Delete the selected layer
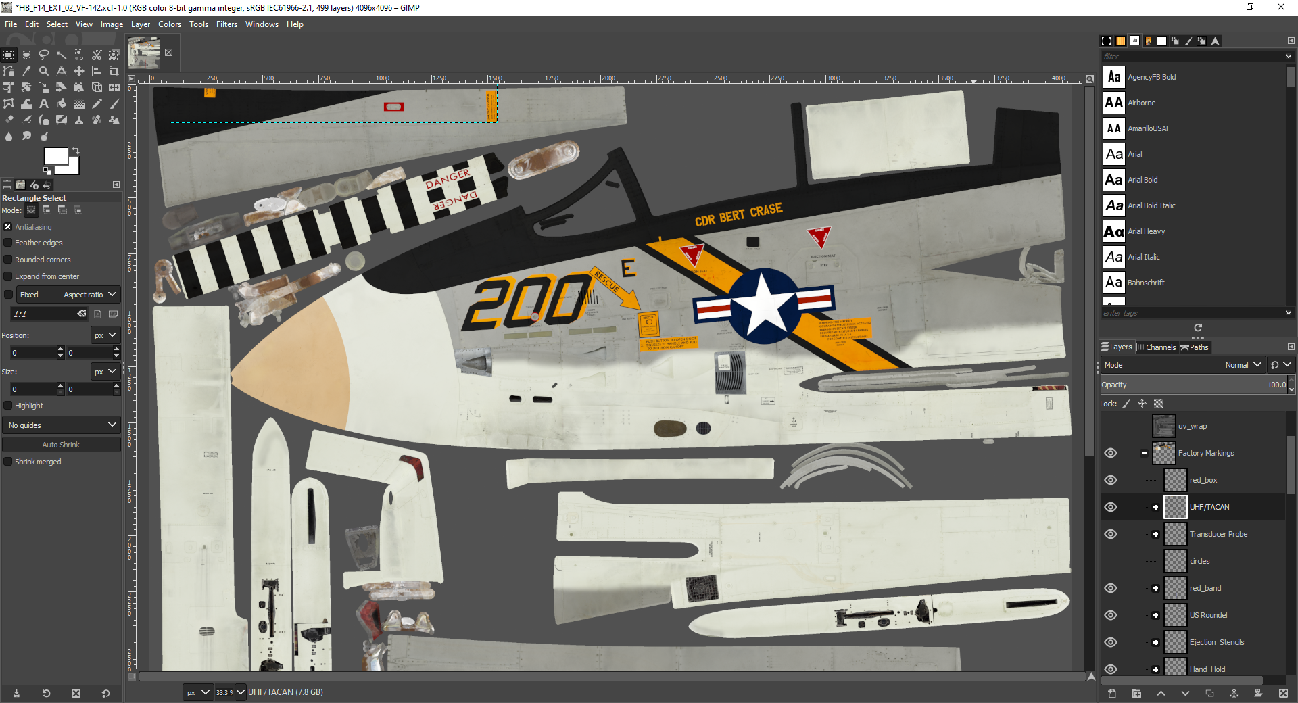The width and height of the screenshot is (1298, 703). pyautogui.click(x=1283, y=693)
